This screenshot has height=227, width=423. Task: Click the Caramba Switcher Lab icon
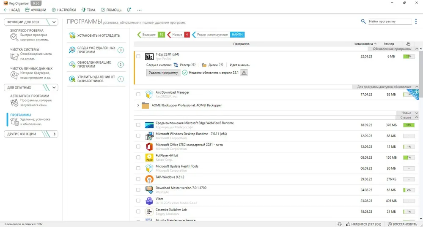(149, 211)
